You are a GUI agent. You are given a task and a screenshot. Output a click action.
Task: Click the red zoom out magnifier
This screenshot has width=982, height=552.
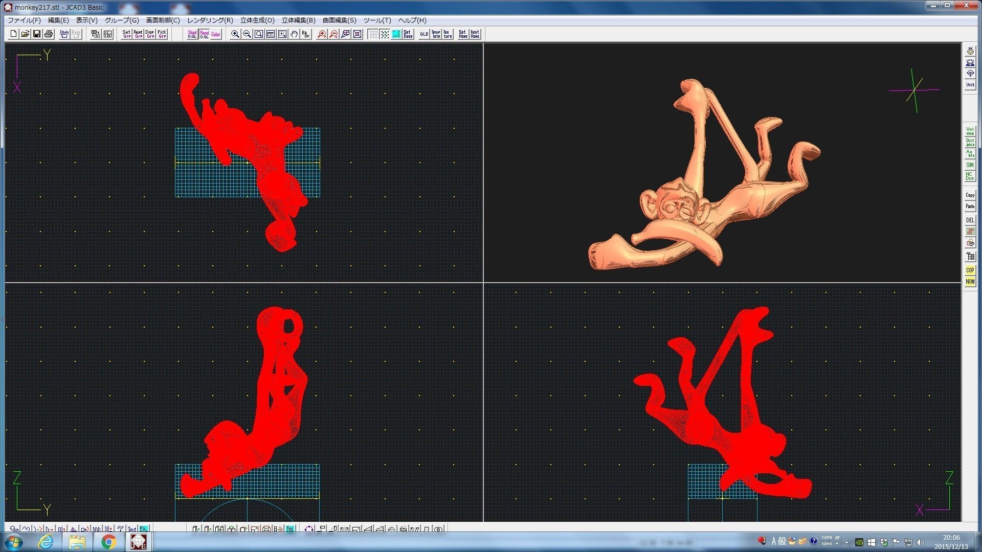coord(333,34)
